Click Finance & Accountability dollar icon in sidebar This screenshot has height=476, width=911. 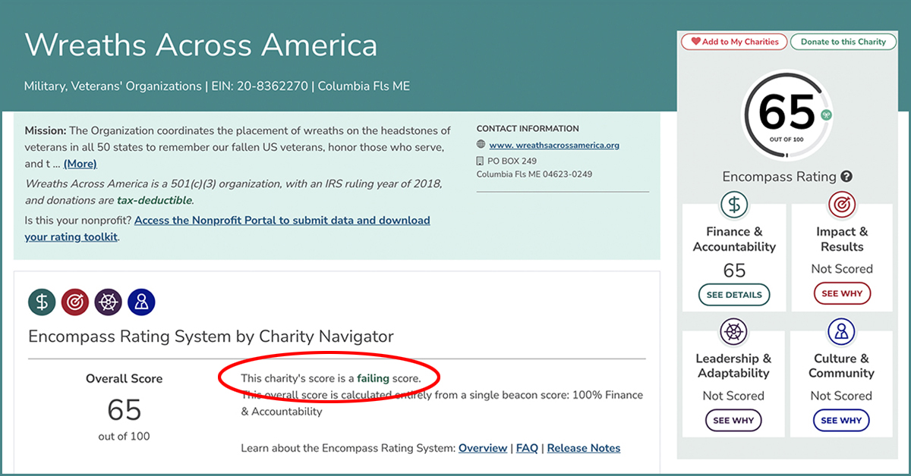(x=734, y=204)
